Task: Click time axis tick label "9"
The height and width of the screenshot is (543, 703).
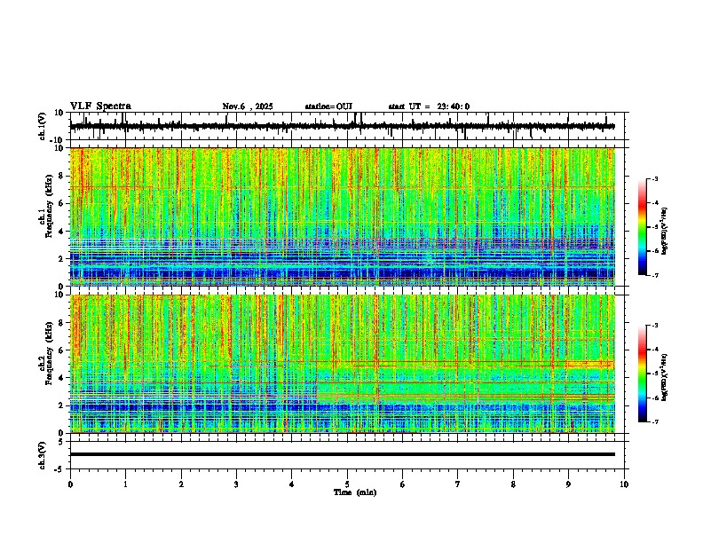Action: 568,484
